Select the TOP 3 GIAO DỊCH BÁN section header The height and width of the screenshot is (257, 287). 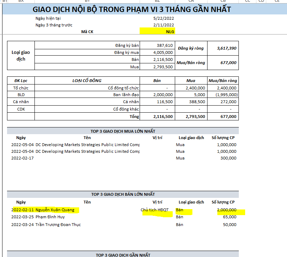123,194
